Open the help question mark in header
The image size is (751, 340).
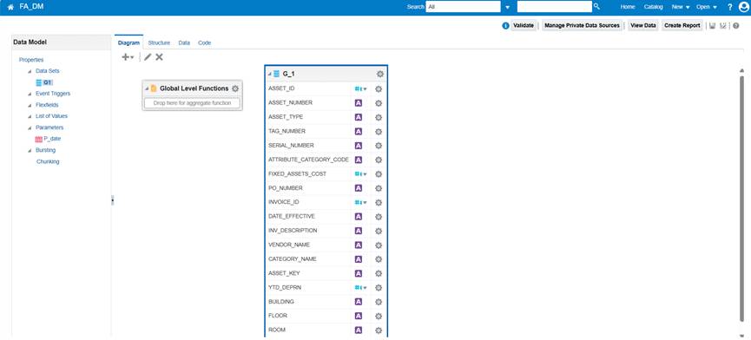point(730,7)
